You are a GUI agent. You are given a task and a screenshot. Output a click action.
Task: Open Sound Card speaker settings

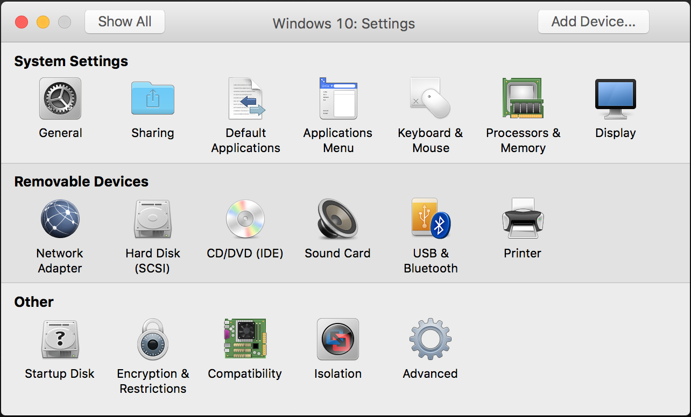(338, 219)
